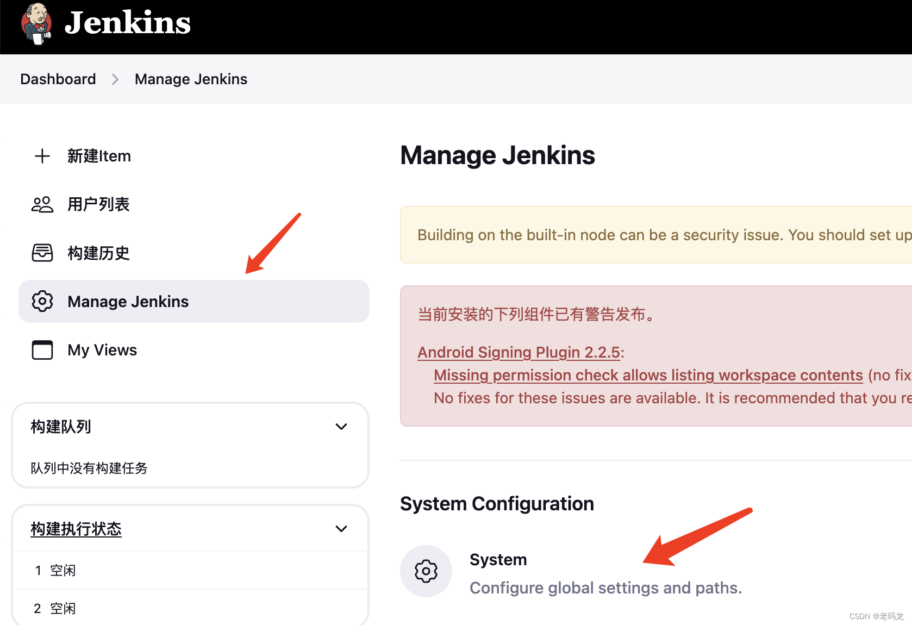Click the 队列中没有构建任务 message

(x=89, y=468)
